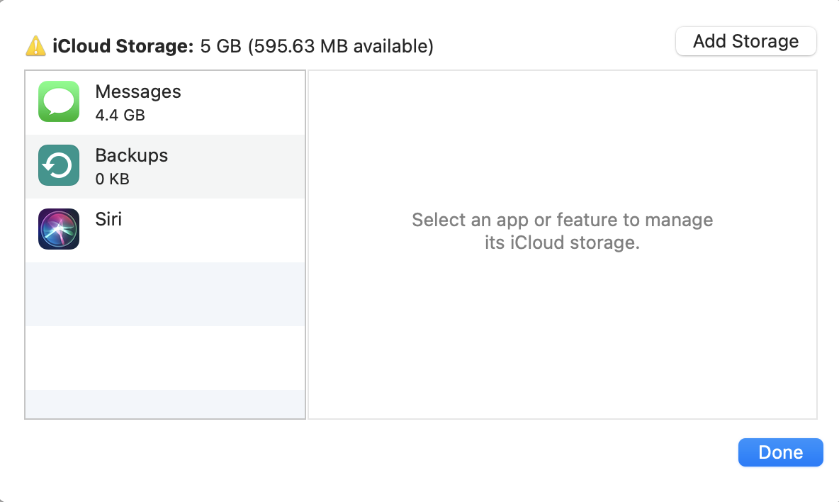
Task: Click the 0 KB size under Backups
Action: coord(112,179)
